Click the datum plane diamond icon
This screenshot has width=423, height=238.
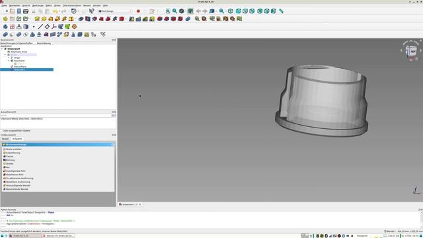[x=47, y=26]
